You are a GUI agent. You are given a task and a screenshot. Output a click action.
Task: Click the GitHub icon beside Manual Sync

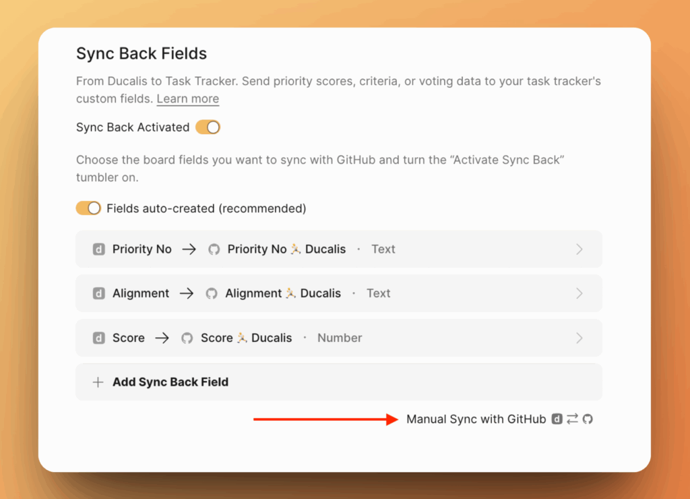[588, 419]
